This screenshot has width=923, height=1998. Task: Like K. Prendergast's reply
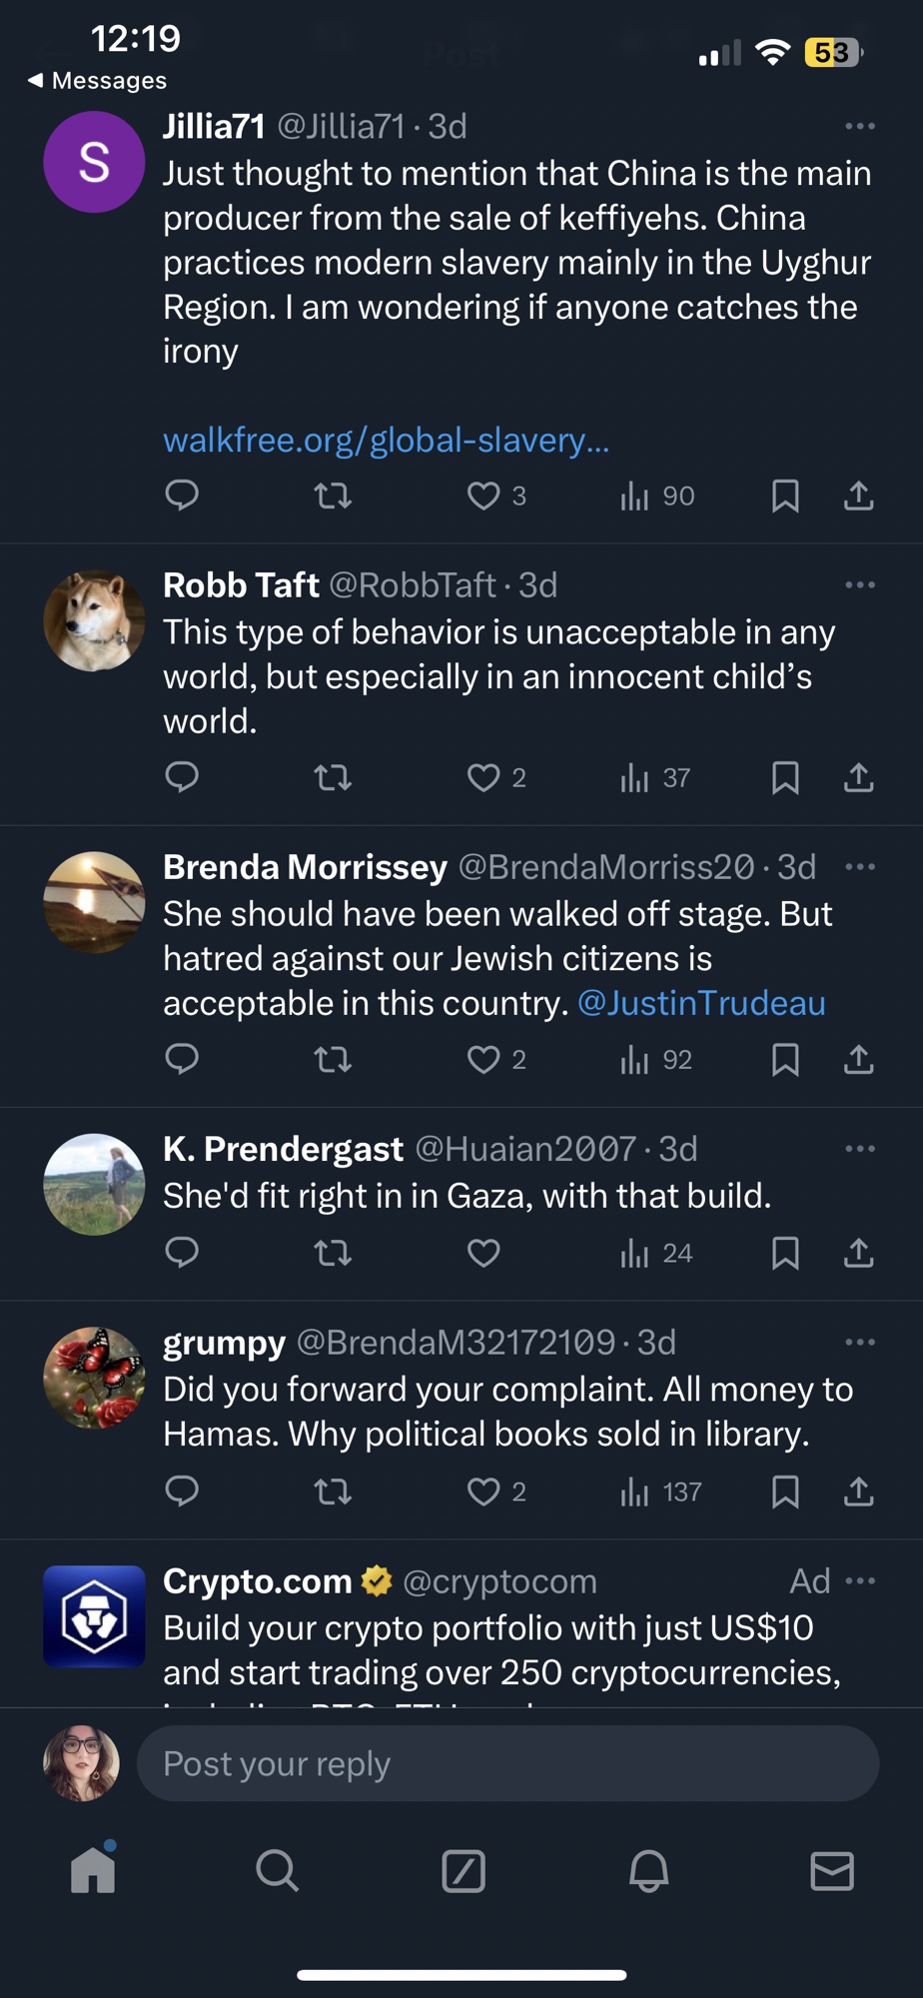(x=484, y=1253)
